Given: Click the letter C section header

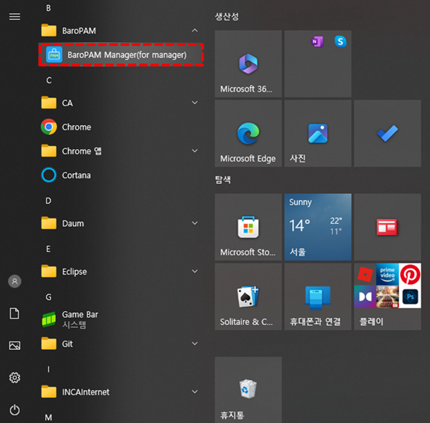Looking at the screenshot, I should (x=49, y=80).
